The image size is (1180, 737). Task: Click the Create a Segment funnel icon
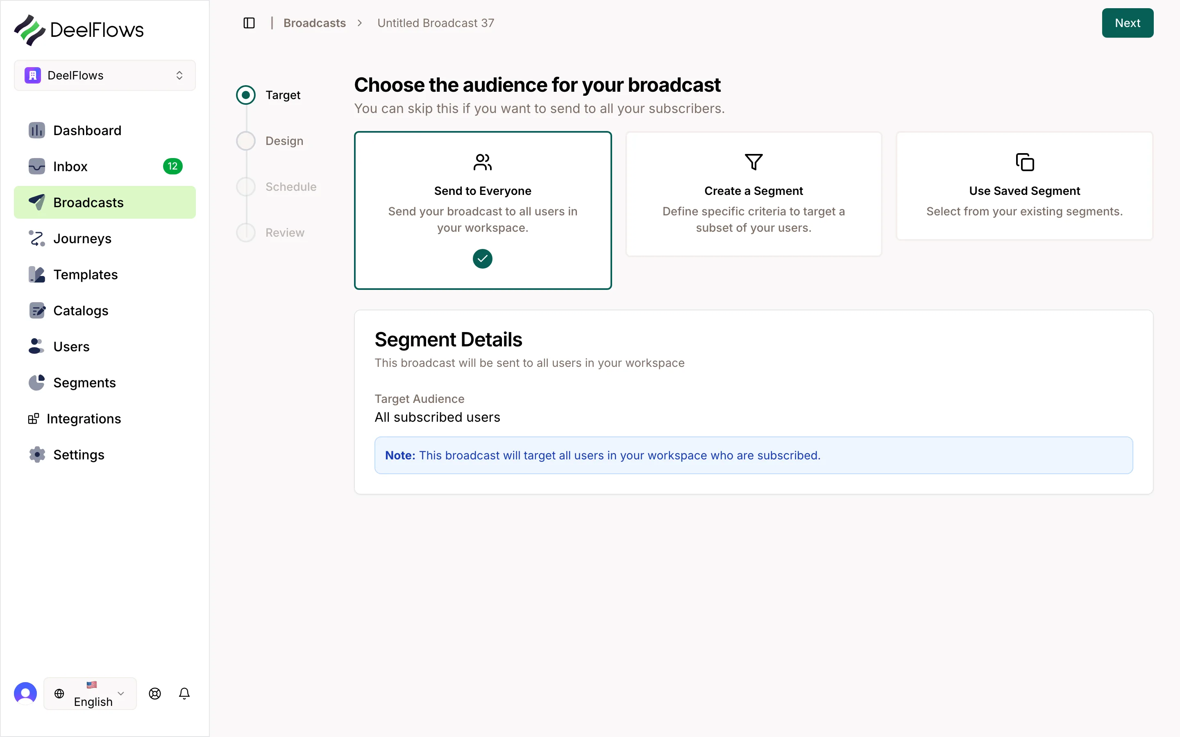pos(753,162)
